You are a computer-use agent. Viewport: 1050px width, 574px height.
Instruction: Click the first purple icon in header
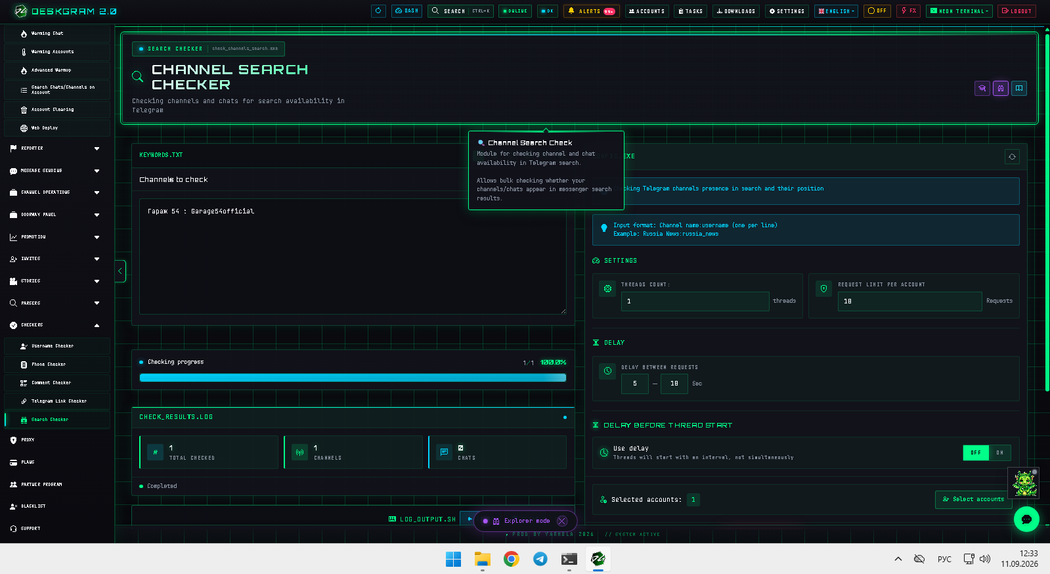pyautogui.click(x=982, y=88)
